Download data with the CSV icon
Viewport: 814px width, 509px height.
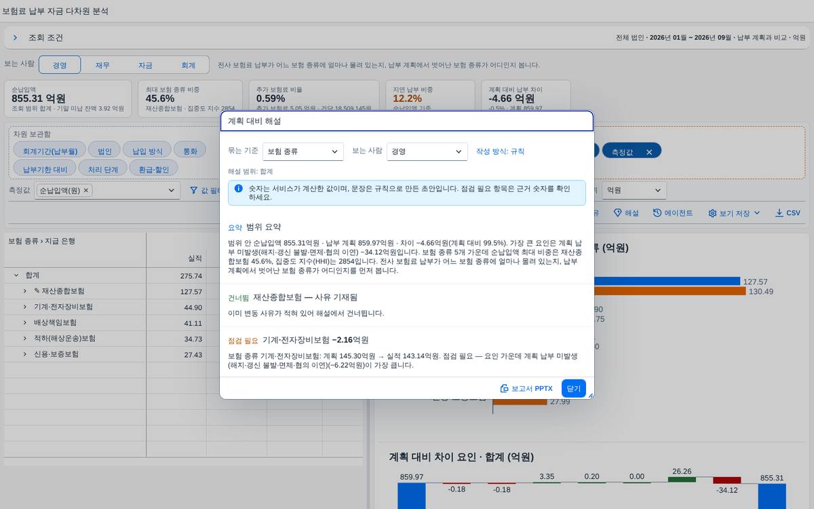pyautogui.click(x=779, y=213)
